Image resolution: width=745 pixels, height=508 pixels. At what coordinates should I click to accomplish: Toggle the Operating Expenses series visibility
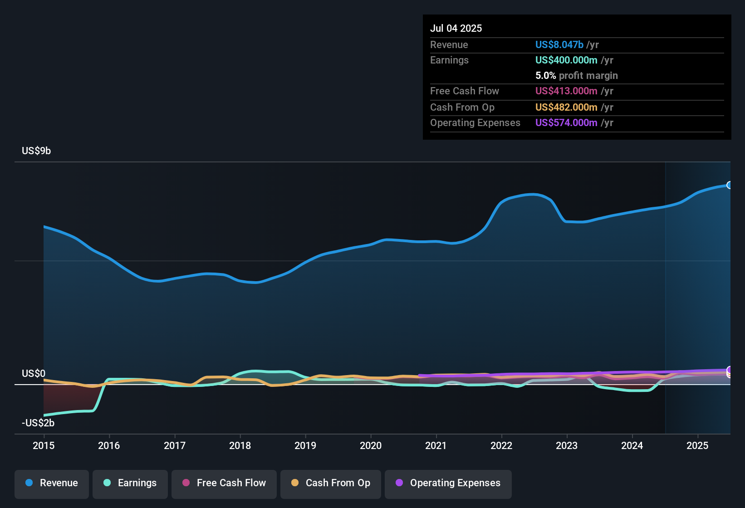448,483
